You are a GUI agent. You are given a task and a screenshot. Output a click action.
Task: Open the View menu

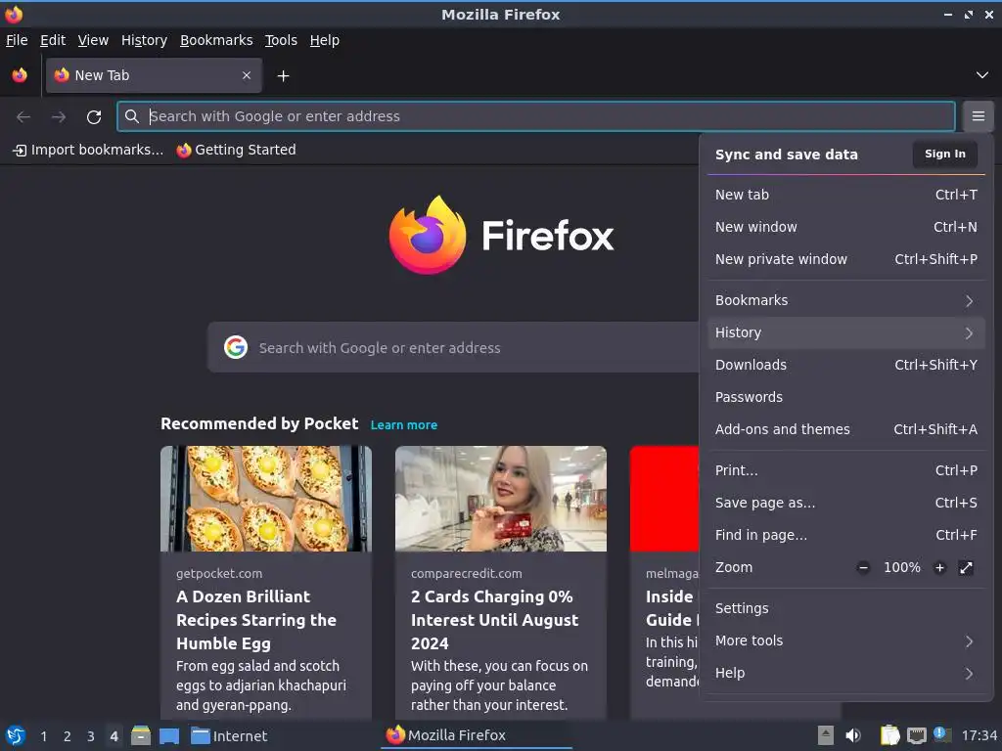pos(93,40)
